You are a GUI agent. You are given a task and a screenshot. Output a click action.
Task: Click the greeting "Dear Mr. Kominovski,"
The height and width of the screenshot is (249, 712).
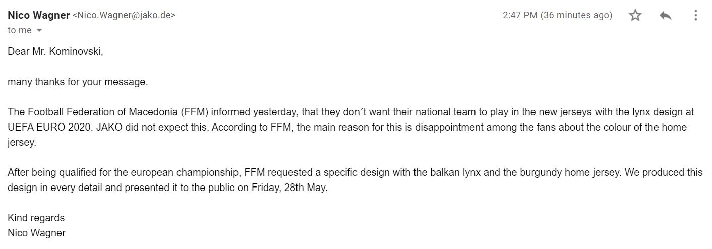(x=55, y=51)
